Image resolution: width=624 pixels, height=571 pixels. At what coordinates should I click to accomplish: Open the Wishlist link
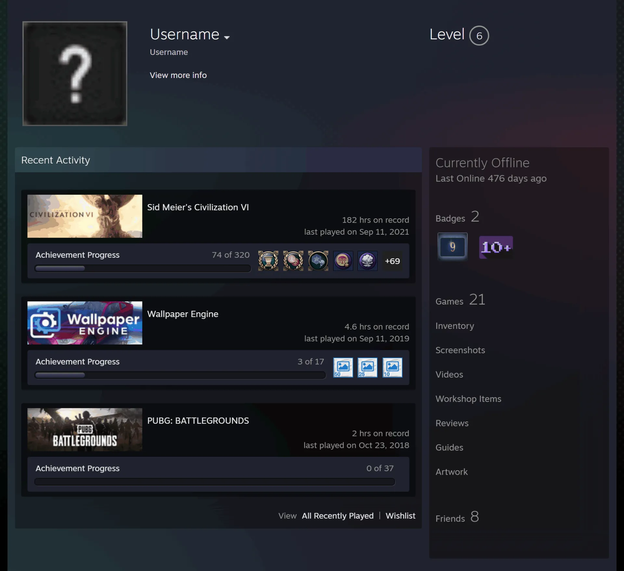(400, 516)
